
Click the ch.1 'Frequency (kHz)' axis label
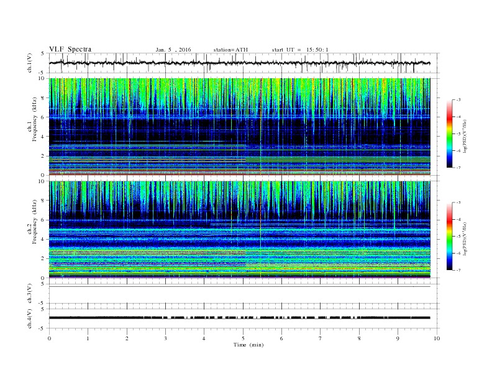(35, 119)
